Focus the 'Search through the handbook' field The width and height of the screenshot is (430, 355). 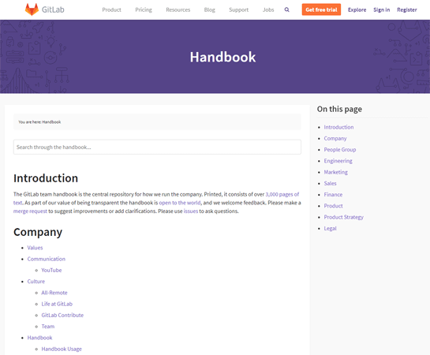pyautogui.click(x=157, y=148)
